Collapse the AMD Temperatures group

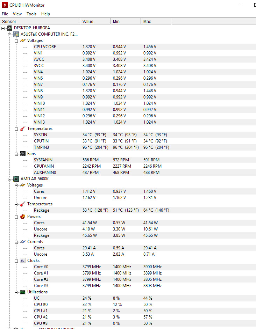(16, 204)
